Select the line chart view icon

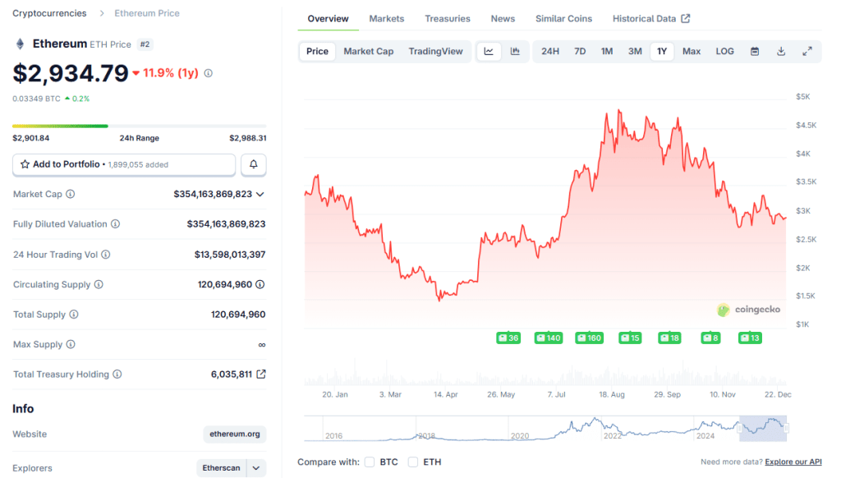click(489, 51)
